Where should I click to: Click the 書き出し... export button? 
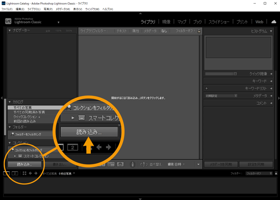[x=59, y=164]
